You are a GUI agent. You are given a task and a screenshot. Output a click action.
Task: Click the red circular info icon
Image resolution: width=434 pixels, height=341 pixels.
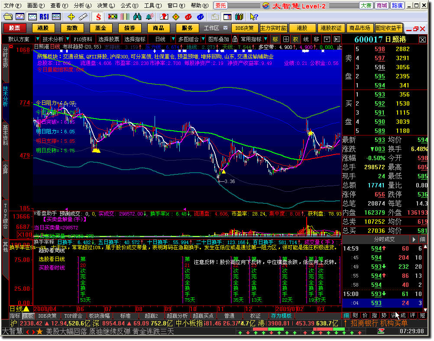point(188,17)
